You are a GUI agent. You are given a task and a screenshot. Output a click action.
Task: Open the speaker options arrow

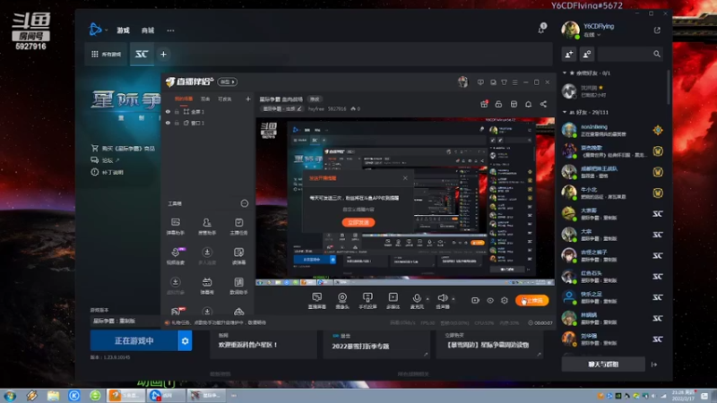coord(454,299)
